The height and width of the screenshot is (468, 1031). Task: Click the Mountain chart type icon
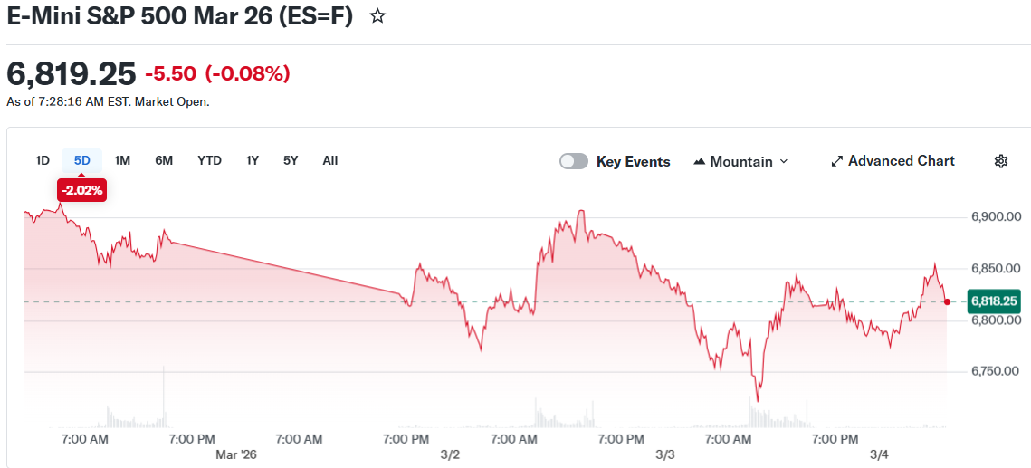699,162
